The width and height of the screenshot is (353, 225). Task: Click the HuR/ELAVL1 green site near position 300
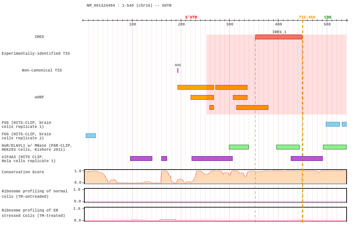pos(239,147)
